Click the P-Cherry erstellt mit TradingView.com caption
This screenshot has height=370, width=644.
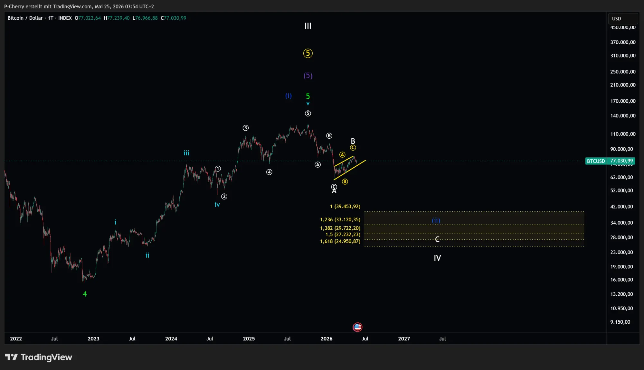click(x=79, y=6)
